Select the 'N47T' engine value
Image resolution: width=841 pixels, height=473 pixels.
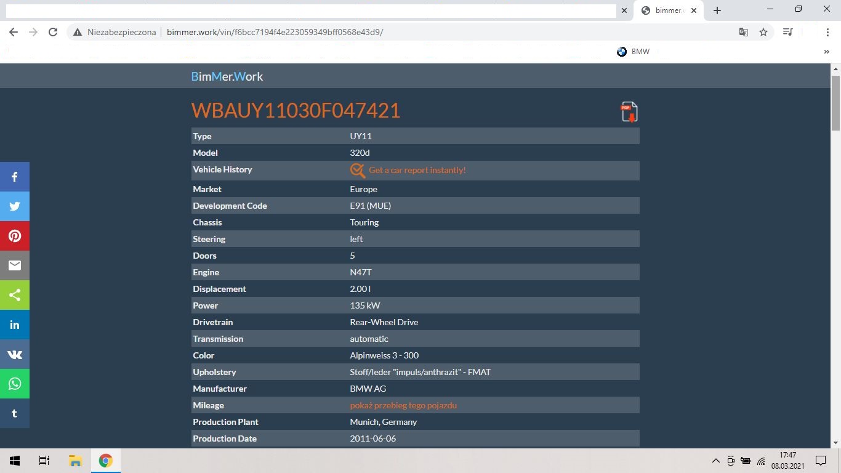click(361, 272)
